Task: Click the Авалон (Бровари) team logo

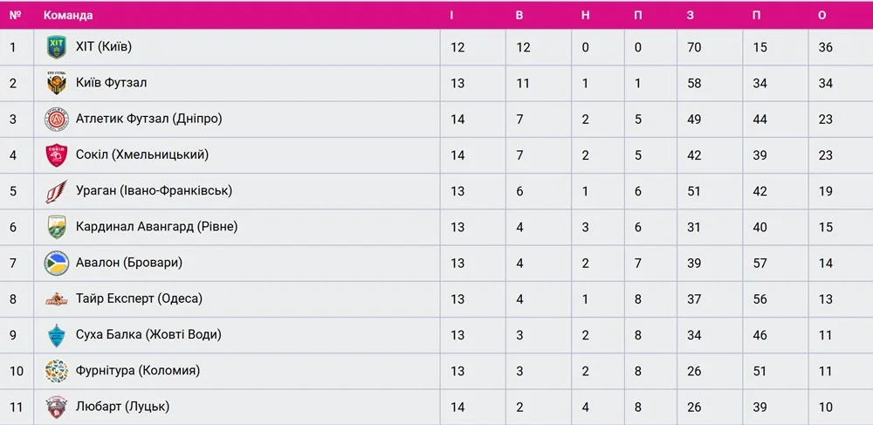Action: click(57, 263)
